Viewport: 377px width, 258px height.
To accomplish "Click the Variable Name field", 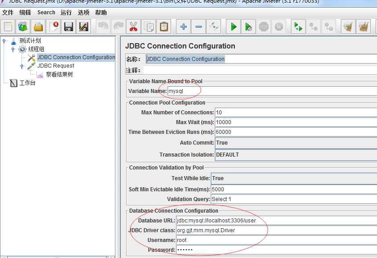I will tap(272, 91).
